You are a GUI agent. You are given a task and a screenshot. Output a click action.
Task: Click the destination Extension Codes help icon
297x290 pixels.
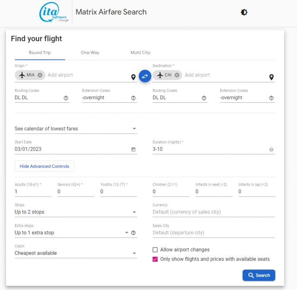[x=271, y=98]
